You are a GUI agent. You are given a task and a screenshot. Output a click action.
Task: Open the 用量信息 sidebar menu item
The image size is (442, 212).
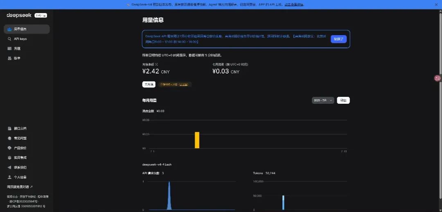(x=27, y=29)
